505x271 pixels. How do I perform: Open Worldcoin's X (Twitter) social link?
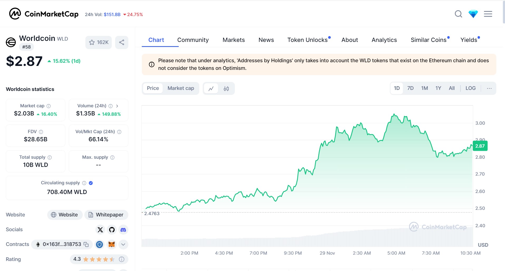[100, 230]
